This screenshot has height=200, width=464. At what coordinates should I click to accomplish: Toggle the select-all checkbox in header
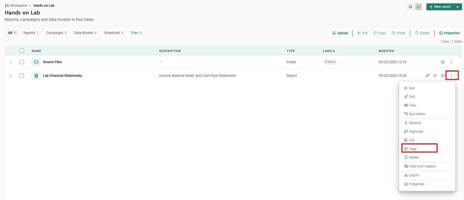tap(22, 51)
